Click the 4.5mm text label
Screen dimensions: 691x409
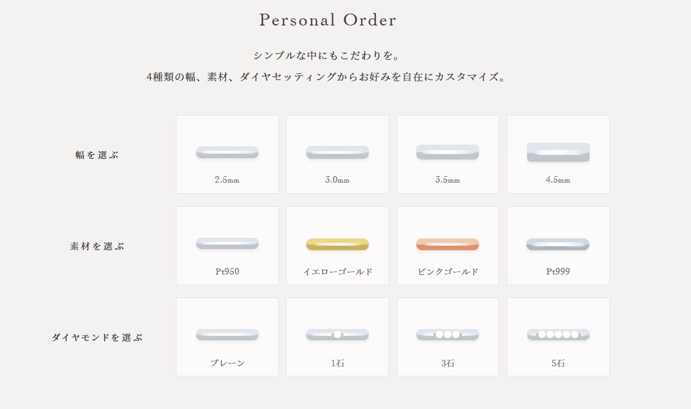(x=558, y=180)
